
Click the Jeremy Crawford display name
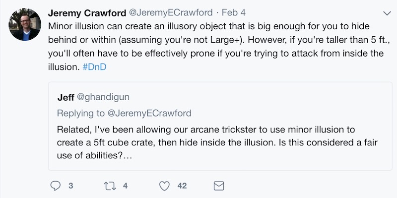tap(87, 13)
